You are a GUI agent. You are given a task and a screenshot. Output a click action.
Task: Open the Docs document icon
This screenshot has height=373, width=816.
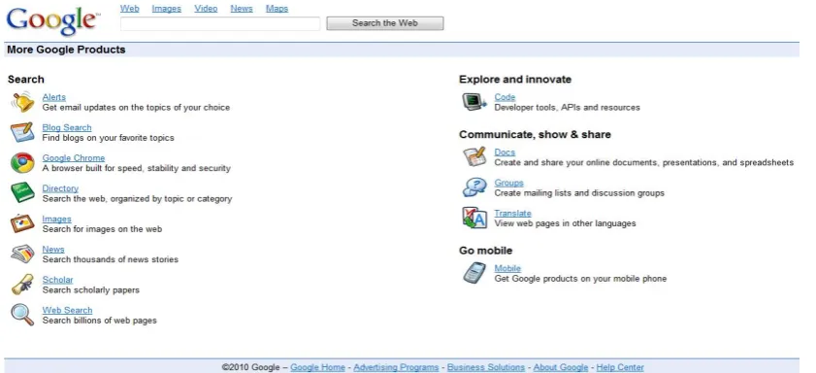tap(474, 156)
